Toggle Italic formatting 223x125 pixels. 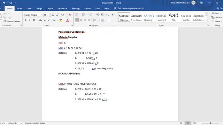pos(30,20)
